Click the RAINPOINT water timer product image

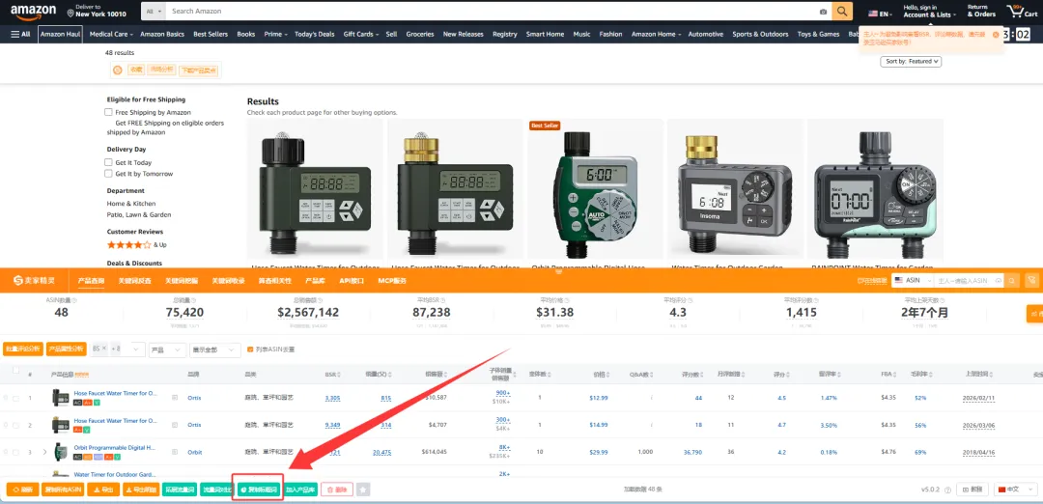(x=875, y=191)
